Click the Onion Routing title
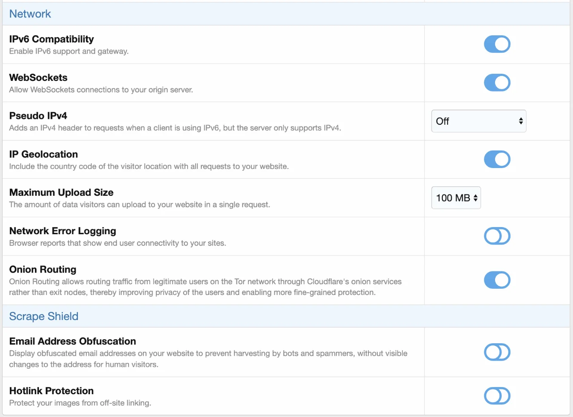This screenshot has width=573, height=417. click(x=43, y=269)
